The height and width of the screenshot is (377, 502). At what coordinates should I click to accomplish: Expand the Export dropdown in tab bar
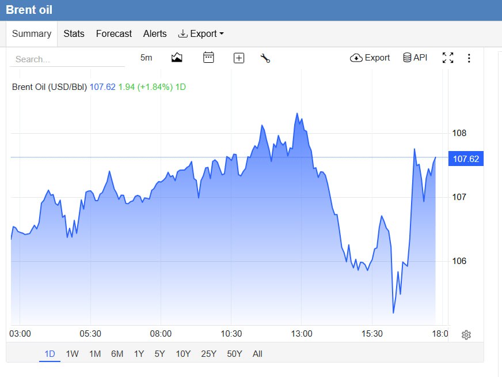[201, 33]
